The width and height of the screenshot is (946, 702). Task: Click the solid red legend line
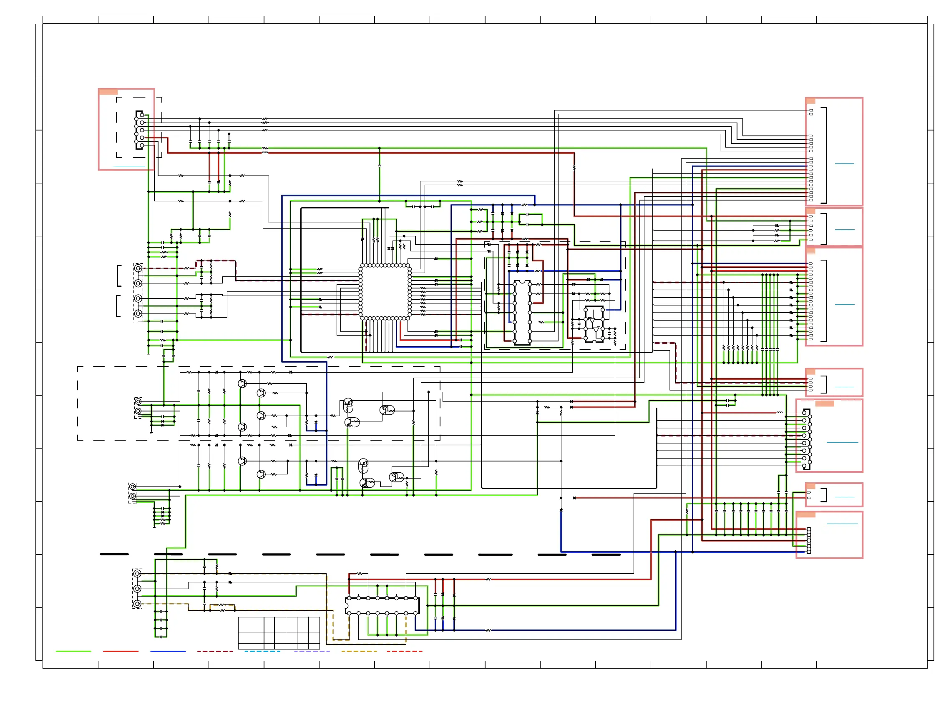pos(121,651)
